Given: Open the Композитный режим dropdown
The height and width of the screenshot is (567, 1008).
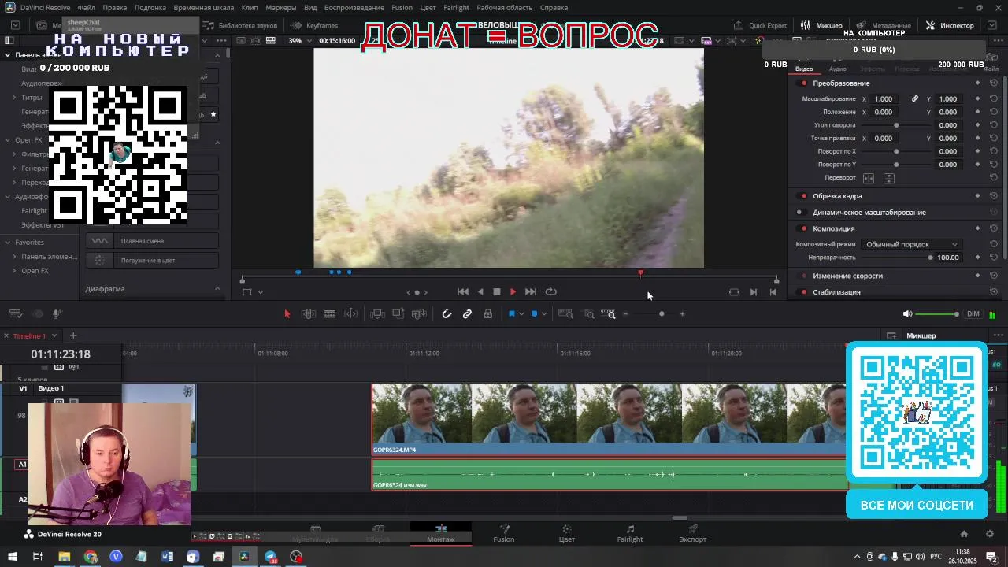Looking at the screenshot, I should pos(912,245).
